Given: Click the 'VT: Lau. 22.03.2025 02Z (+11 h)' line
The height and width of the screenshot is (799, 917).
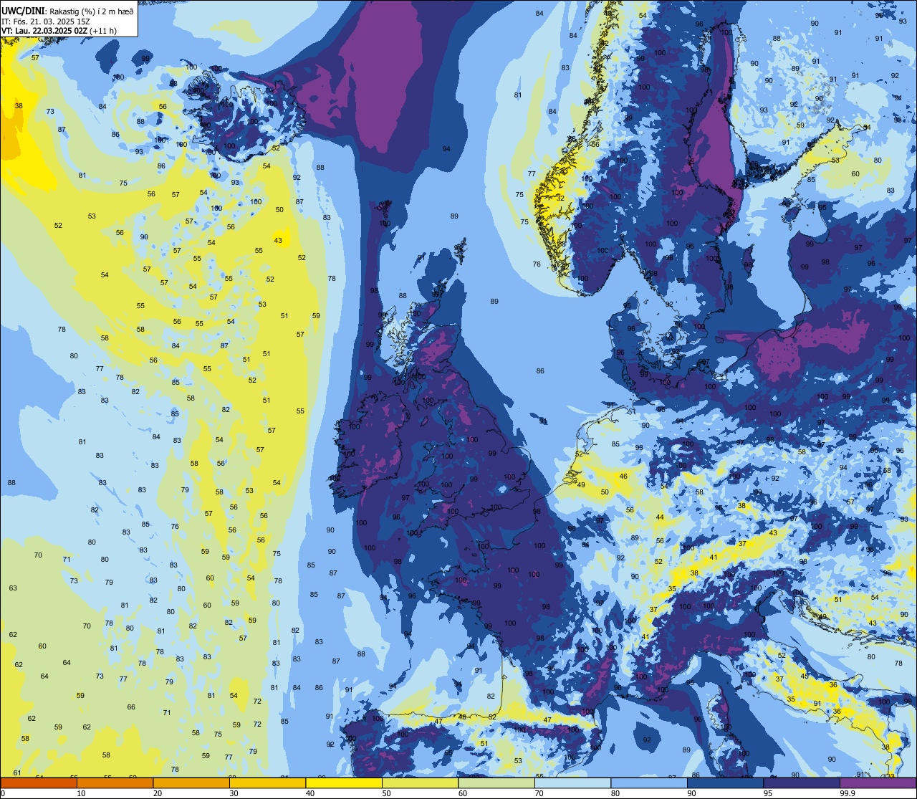Looking at the screenshot, I should [x=59, y=31].
